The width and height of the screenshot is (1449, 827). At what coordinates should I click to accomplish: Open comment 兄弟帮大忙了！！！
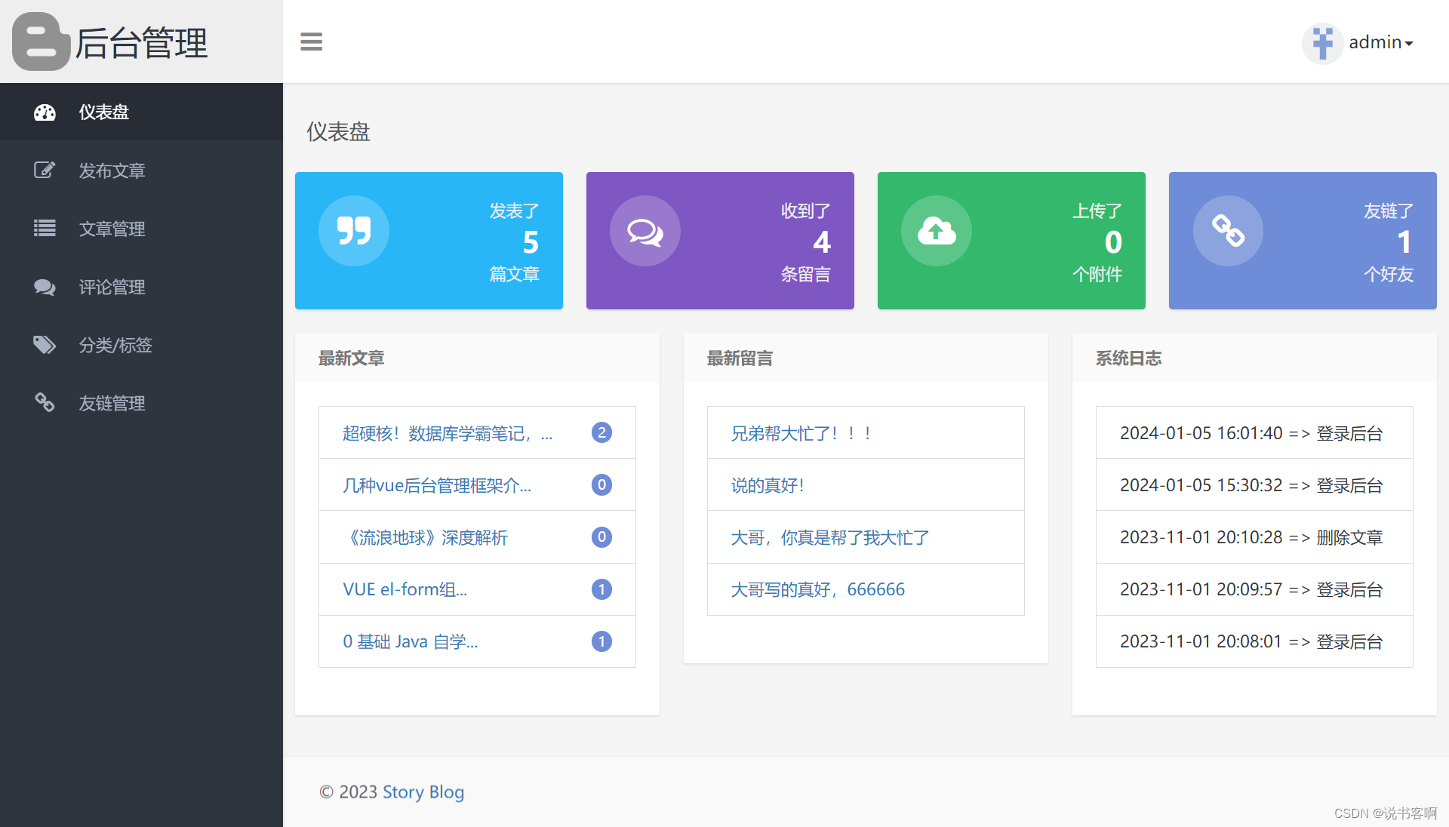(802, 433)
